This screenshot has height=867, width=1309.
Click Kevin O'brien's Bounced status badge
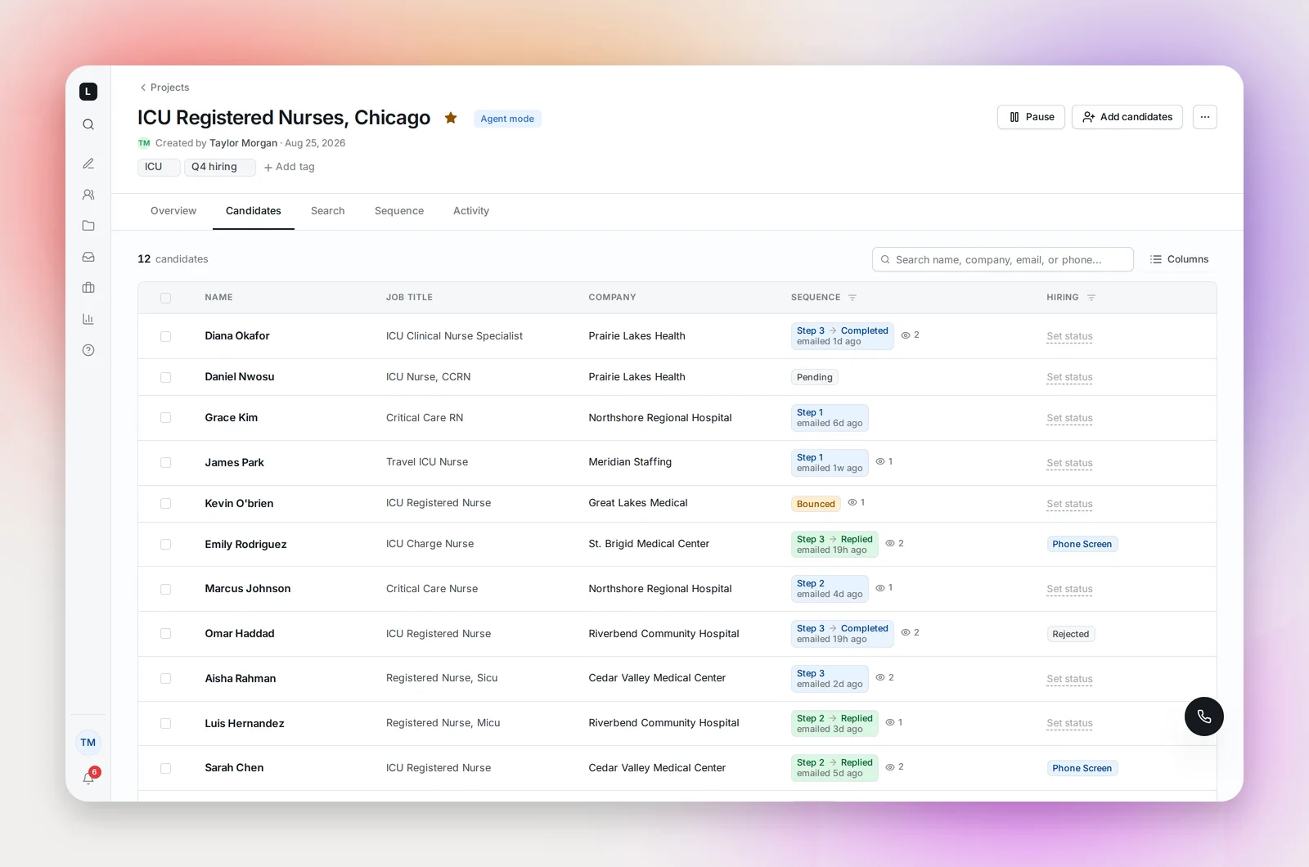coord(816,504)
